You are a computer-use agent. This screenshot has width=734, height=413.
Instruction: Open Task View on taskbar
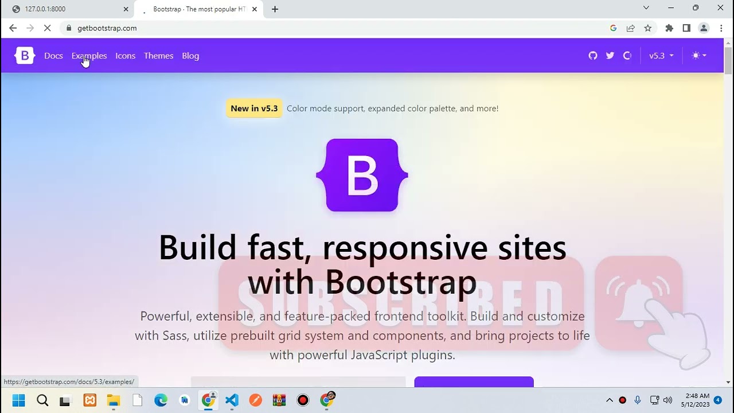coord(65,400)
